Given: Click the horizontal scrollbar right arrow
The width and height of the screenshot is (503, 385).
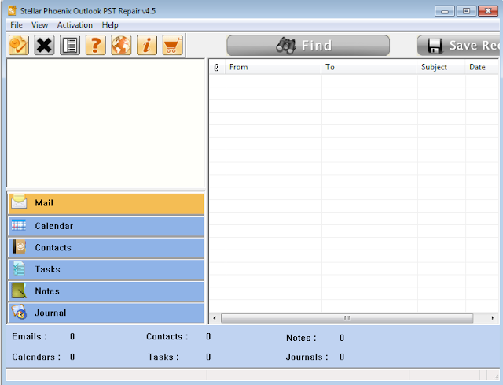Looking at the screenshot, I should (493, 318).
